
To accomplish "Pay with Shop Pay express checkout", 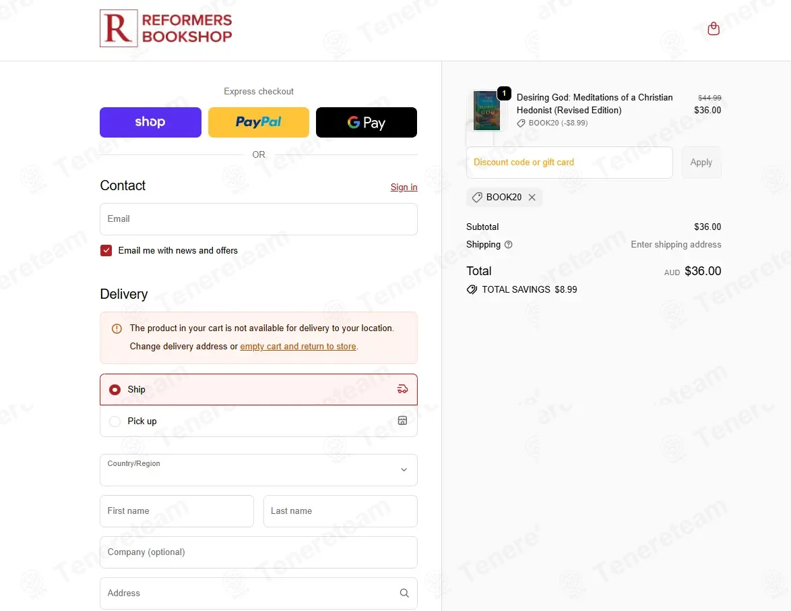I will (x=150, y=122).
